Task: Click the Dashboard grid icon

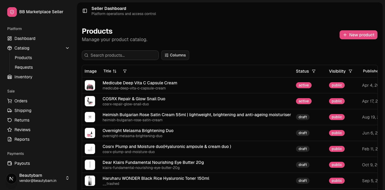Action: pos(10,38)
